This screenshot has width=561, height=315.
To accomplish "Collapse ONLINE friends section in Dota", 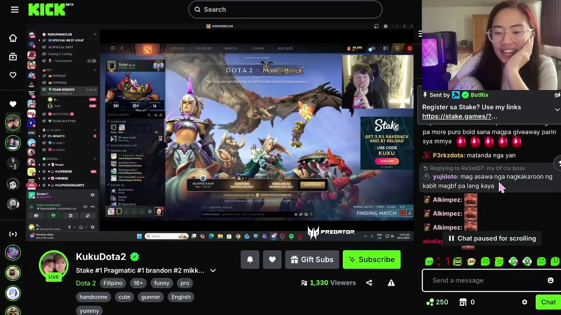I will [116, 185].
